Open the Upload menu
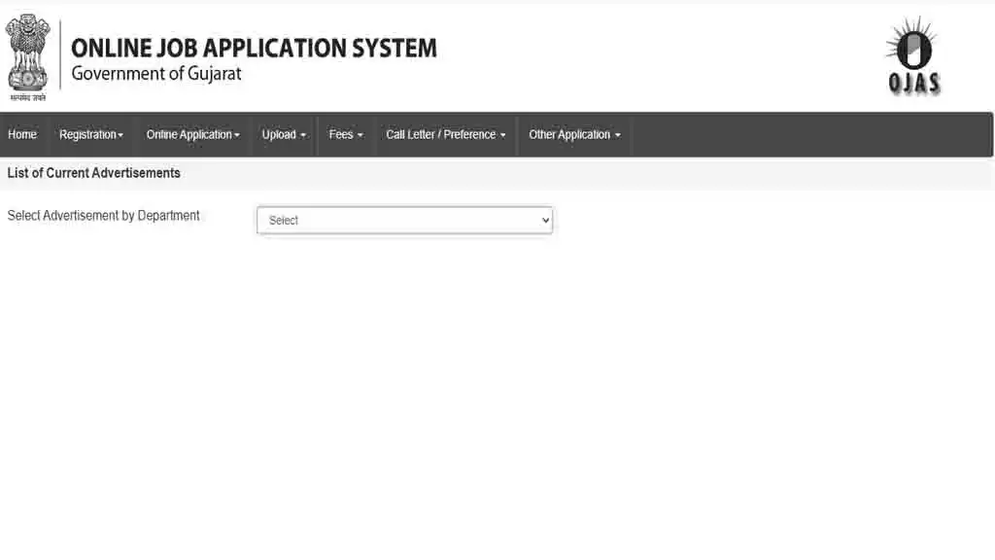 [284, 135]
